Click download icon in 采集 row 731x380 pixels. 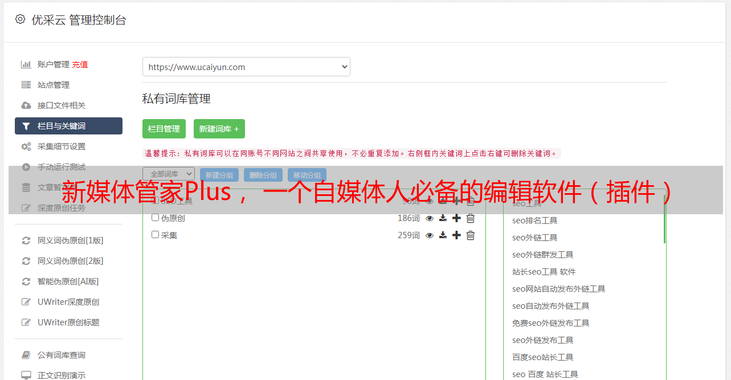(x=443, y=235)
